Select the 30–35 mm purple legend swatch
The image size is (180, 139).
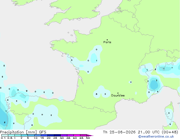(x=64, y=135)
